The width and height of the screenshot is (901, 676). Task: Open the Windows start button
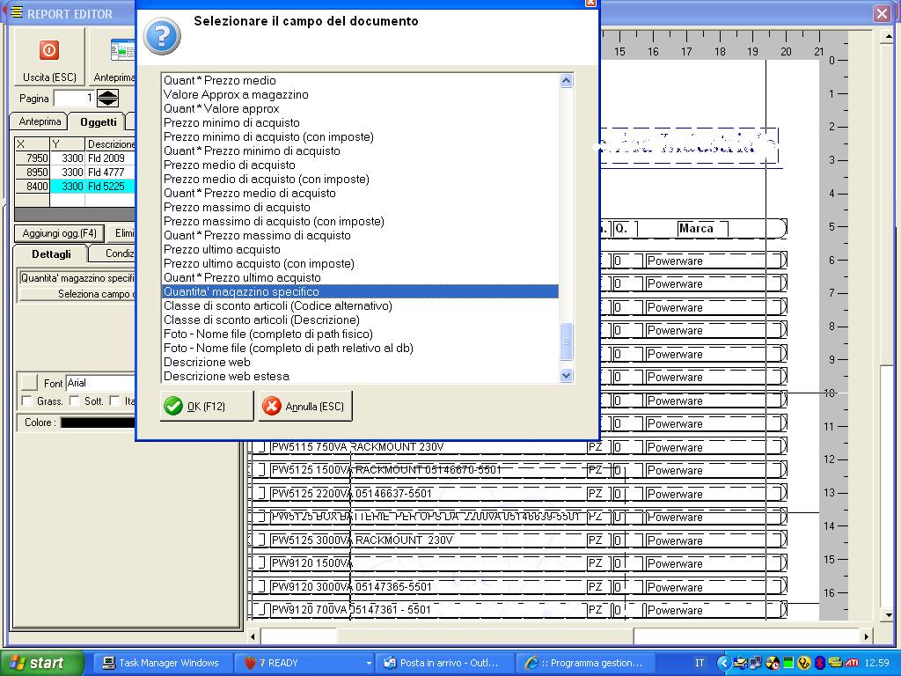tap(42, 663)
